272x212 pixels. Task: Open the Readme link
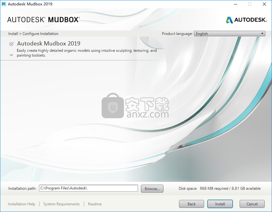click(95, 204)
